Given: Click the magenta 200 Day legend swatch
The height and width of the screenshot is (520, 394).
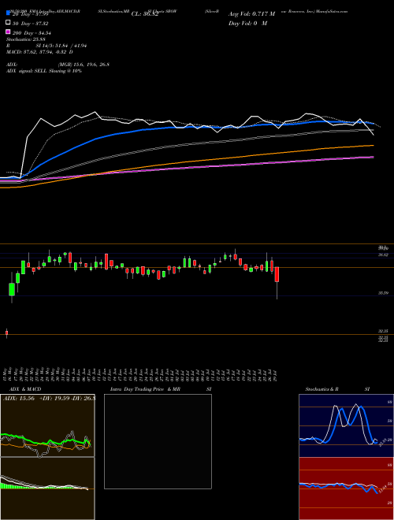Looking at the screenshot, I should pos(8,32).
